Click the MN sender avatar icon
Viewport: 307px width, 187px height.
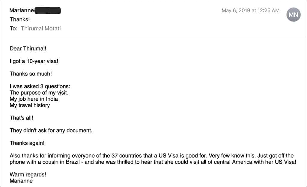coord(293,15)
